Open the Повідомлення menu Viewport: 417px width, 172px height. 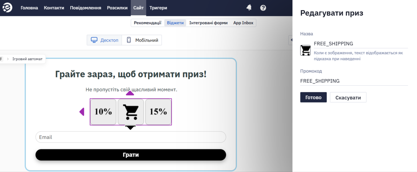coord(86,8)
